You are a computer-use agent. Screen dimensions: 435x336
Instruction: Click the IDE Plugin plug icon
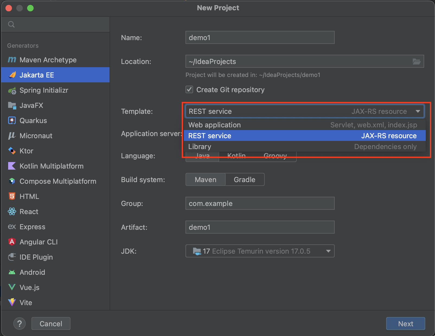click(x=12, y=257)
